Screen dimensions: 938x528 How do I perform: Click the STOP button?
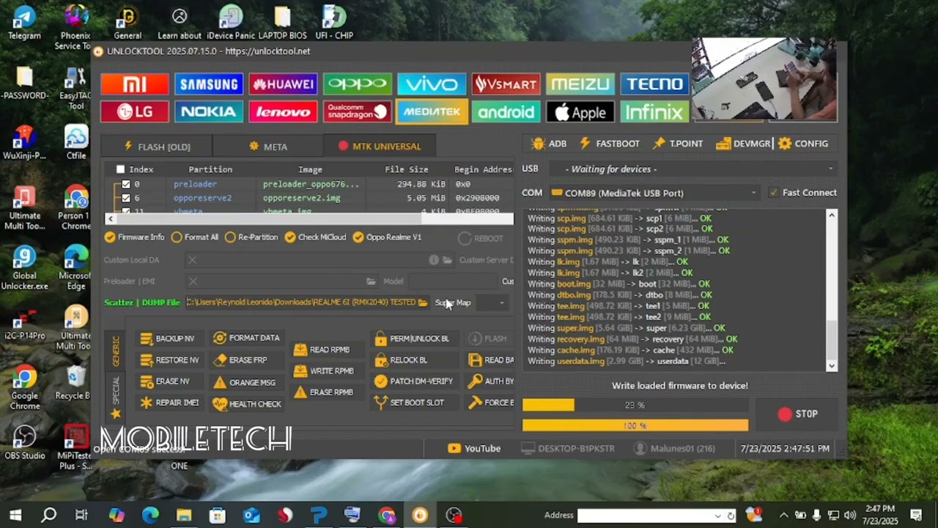pyautogui.click(x=797, y=414)
